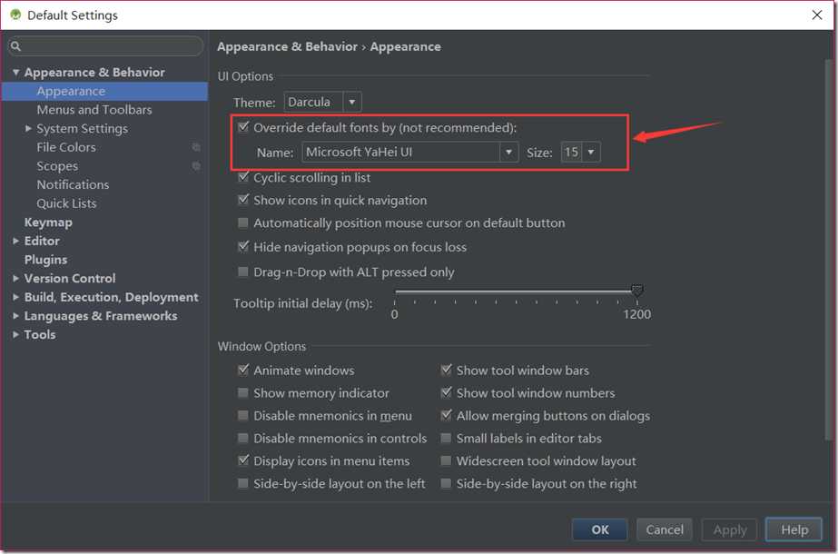Enable Show memory indicator checkbox
838x554 pixels.
tap(242, 393)
